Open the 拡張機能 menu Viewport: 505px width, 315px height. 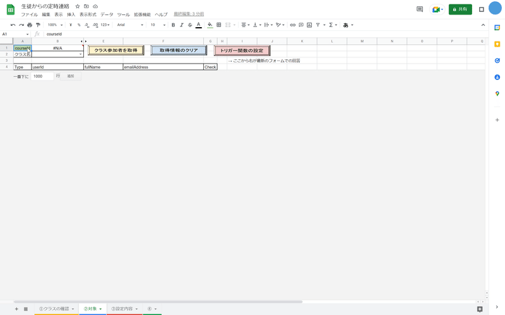[x=143, y=14]
